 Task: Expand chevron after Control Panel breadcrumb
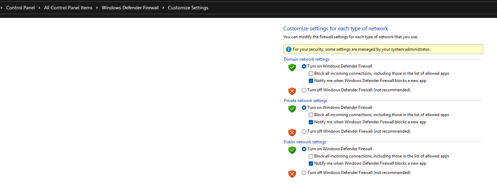coord(39,8)
